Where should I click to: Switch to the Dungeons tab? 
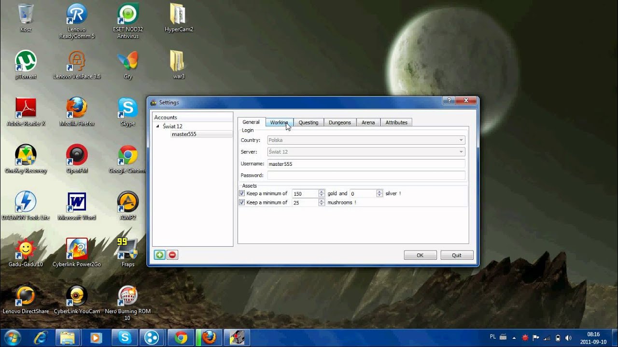339,122
